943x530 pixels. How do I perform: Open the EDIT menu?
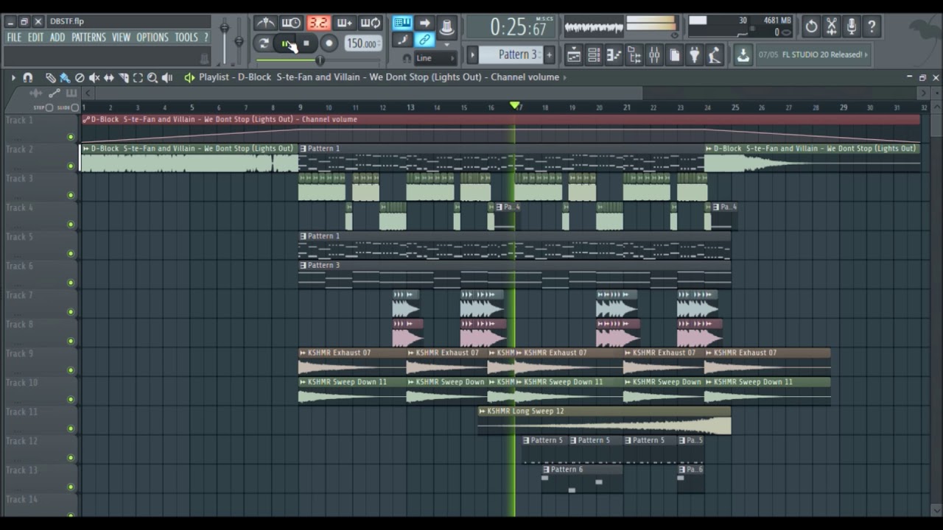35,38
